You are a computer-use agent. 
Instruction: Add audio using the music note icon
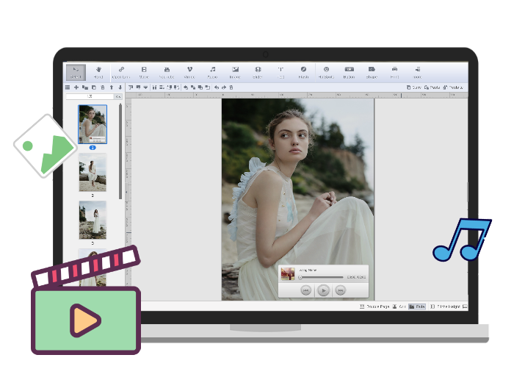point(212,71)
